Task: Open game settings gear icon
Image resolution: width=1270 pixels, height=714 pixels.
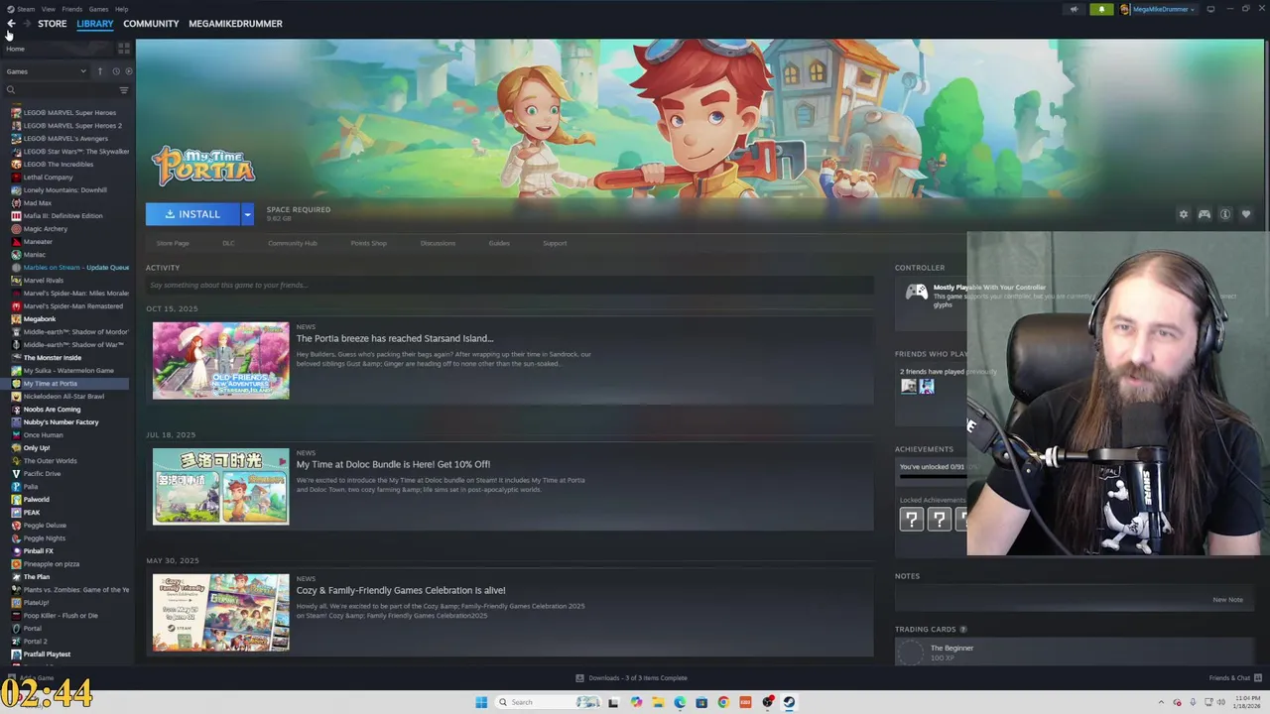Action: tap(1183, 214)
